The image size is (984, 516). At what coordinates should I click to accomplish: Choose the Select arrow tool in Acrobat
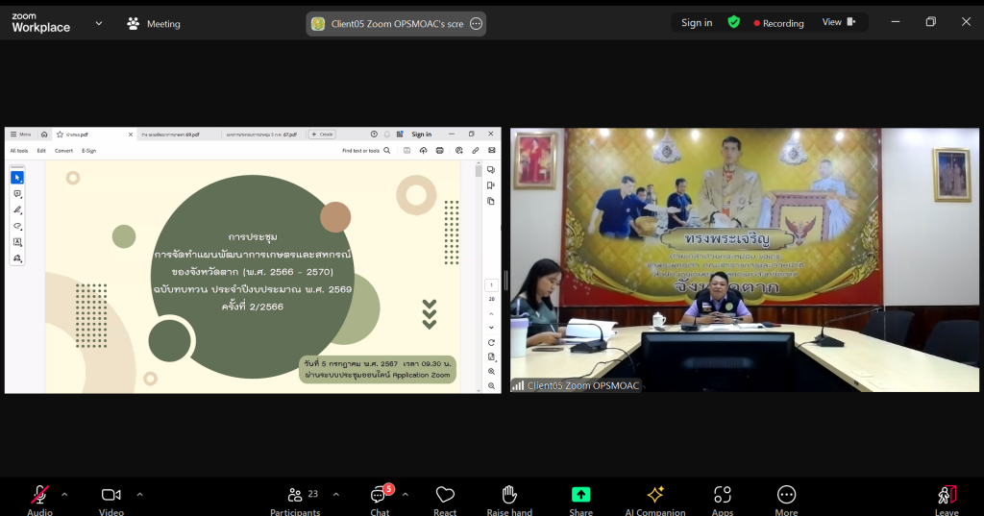pos(17,178)
